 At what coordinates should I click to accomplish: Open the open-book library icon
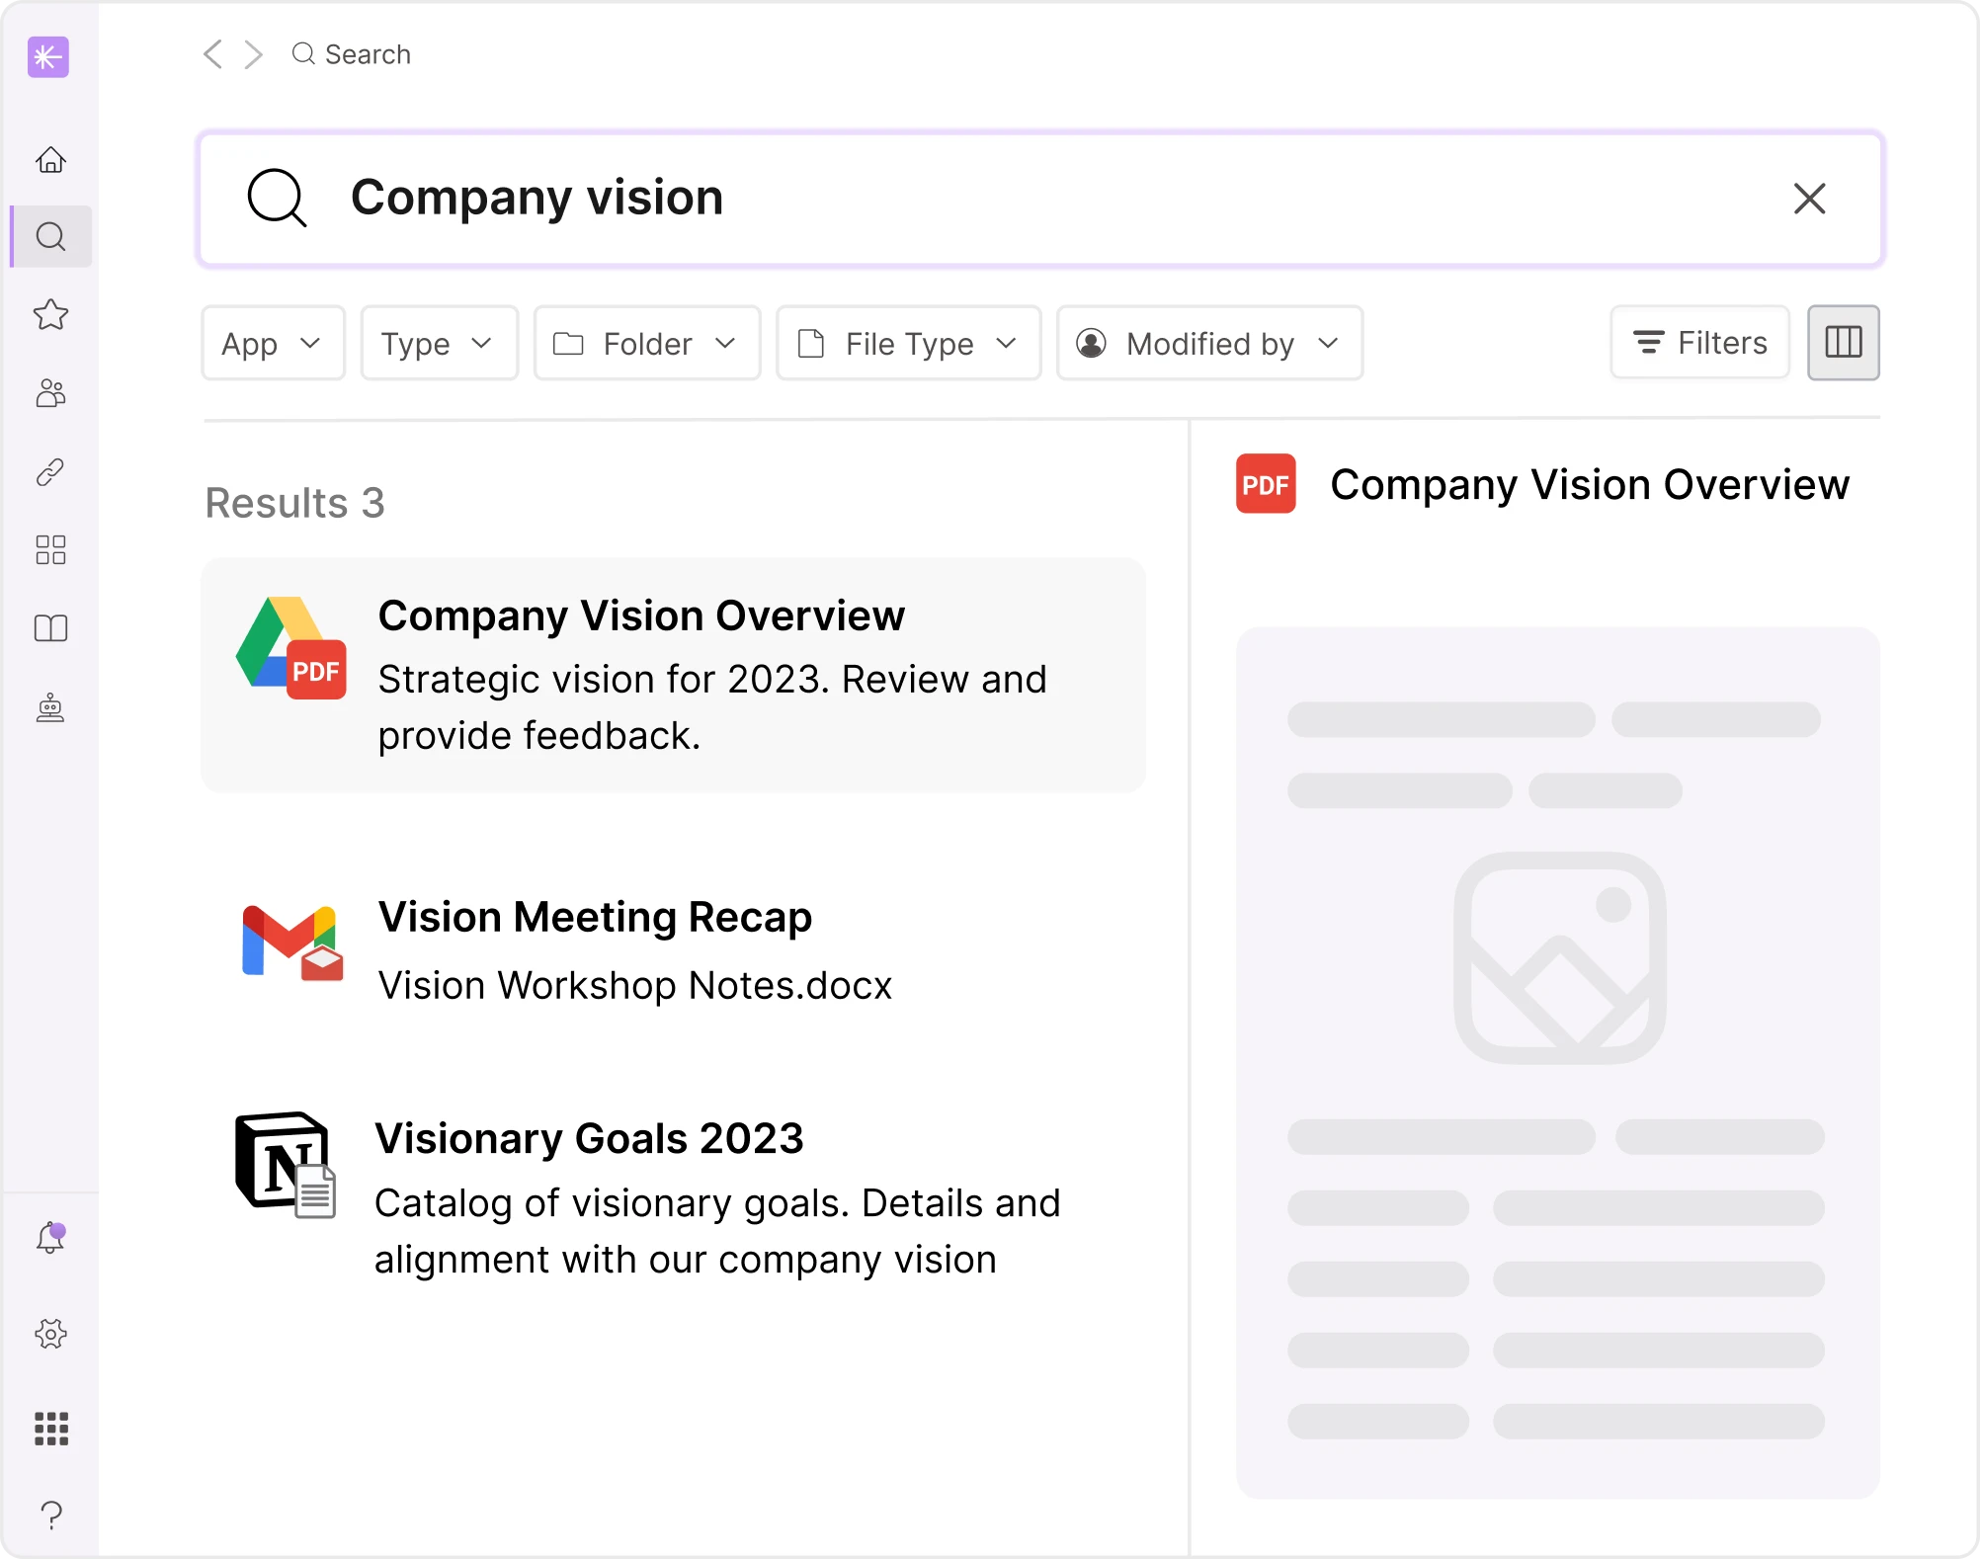coord(50,628)
